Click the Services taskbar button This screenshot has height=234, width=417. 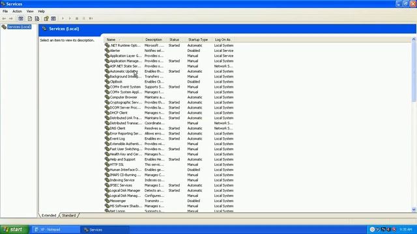[x=105, y=229]
